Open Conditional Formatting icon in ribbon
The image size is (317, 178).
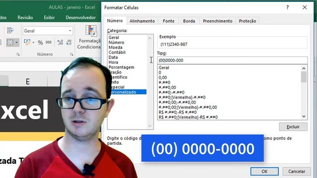point(91,31)
